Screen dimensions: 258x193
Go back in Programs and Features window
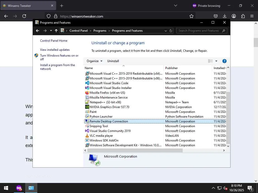tap(38, 31)
